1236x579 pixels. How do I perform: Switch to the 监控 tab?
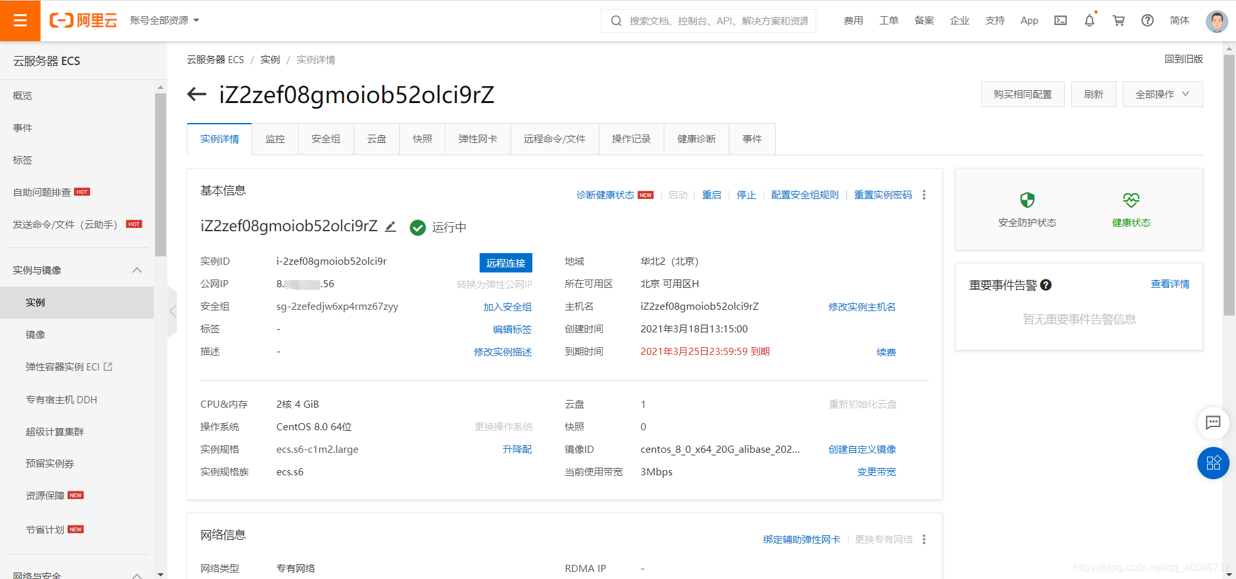point(275,139)
